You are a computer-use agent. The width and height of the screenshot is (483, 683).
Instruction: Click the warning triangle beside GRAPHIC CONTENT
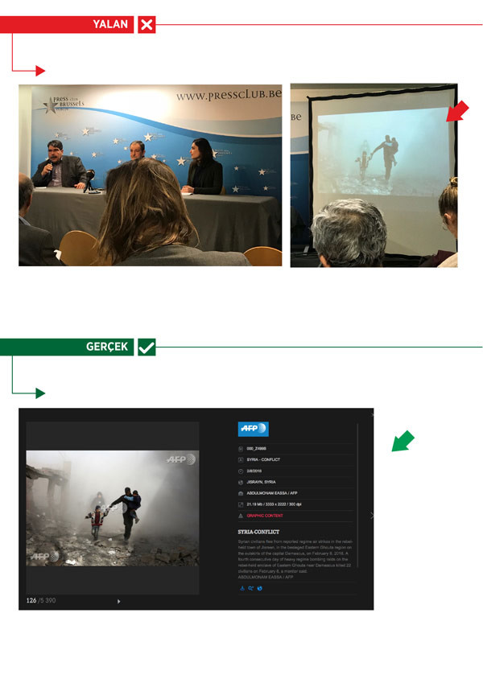coord(242,516)
